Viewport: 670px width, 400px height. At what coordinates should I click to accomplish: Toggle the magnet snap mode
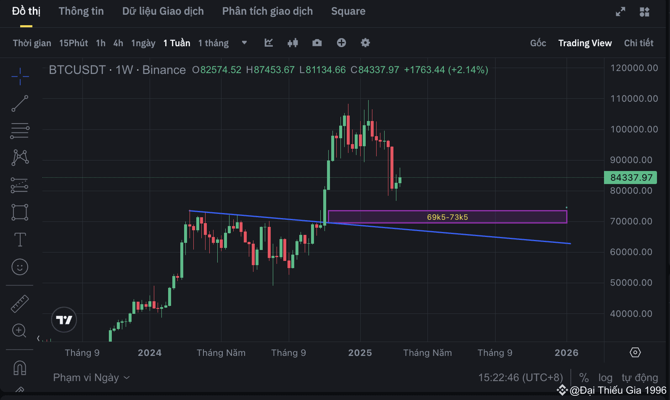pyautogui.click(x=20, y=368)
